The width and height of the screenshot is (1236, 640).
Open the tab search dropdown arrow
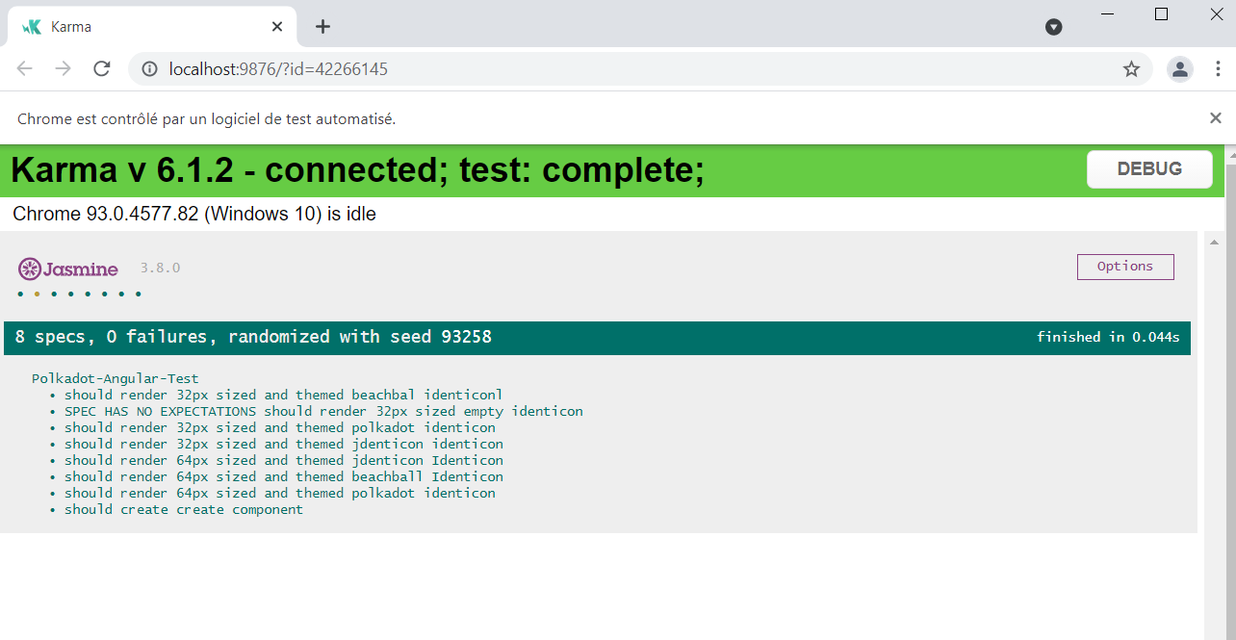(1054, 27)
